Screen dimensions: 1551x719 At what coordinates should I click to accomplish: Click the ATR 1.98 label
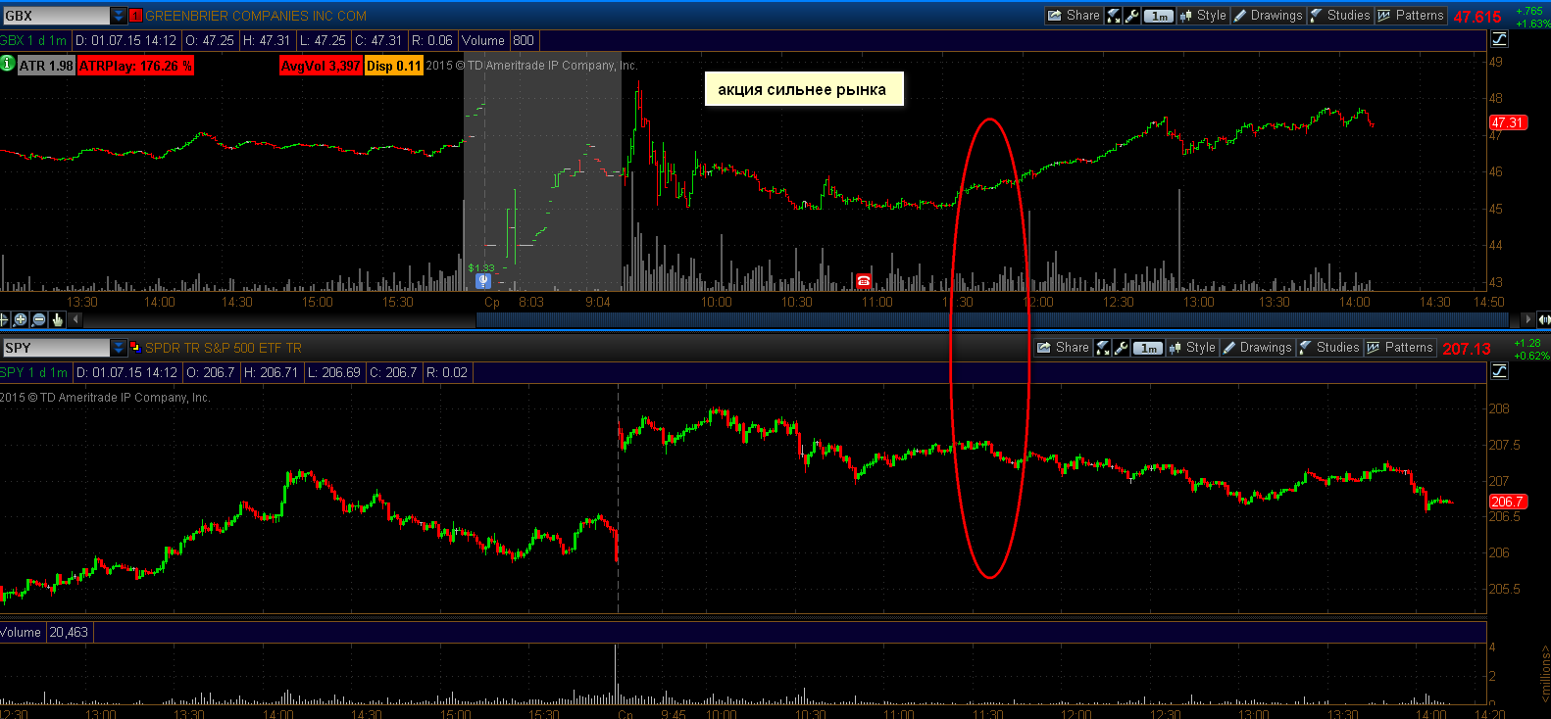coord(46,66)
